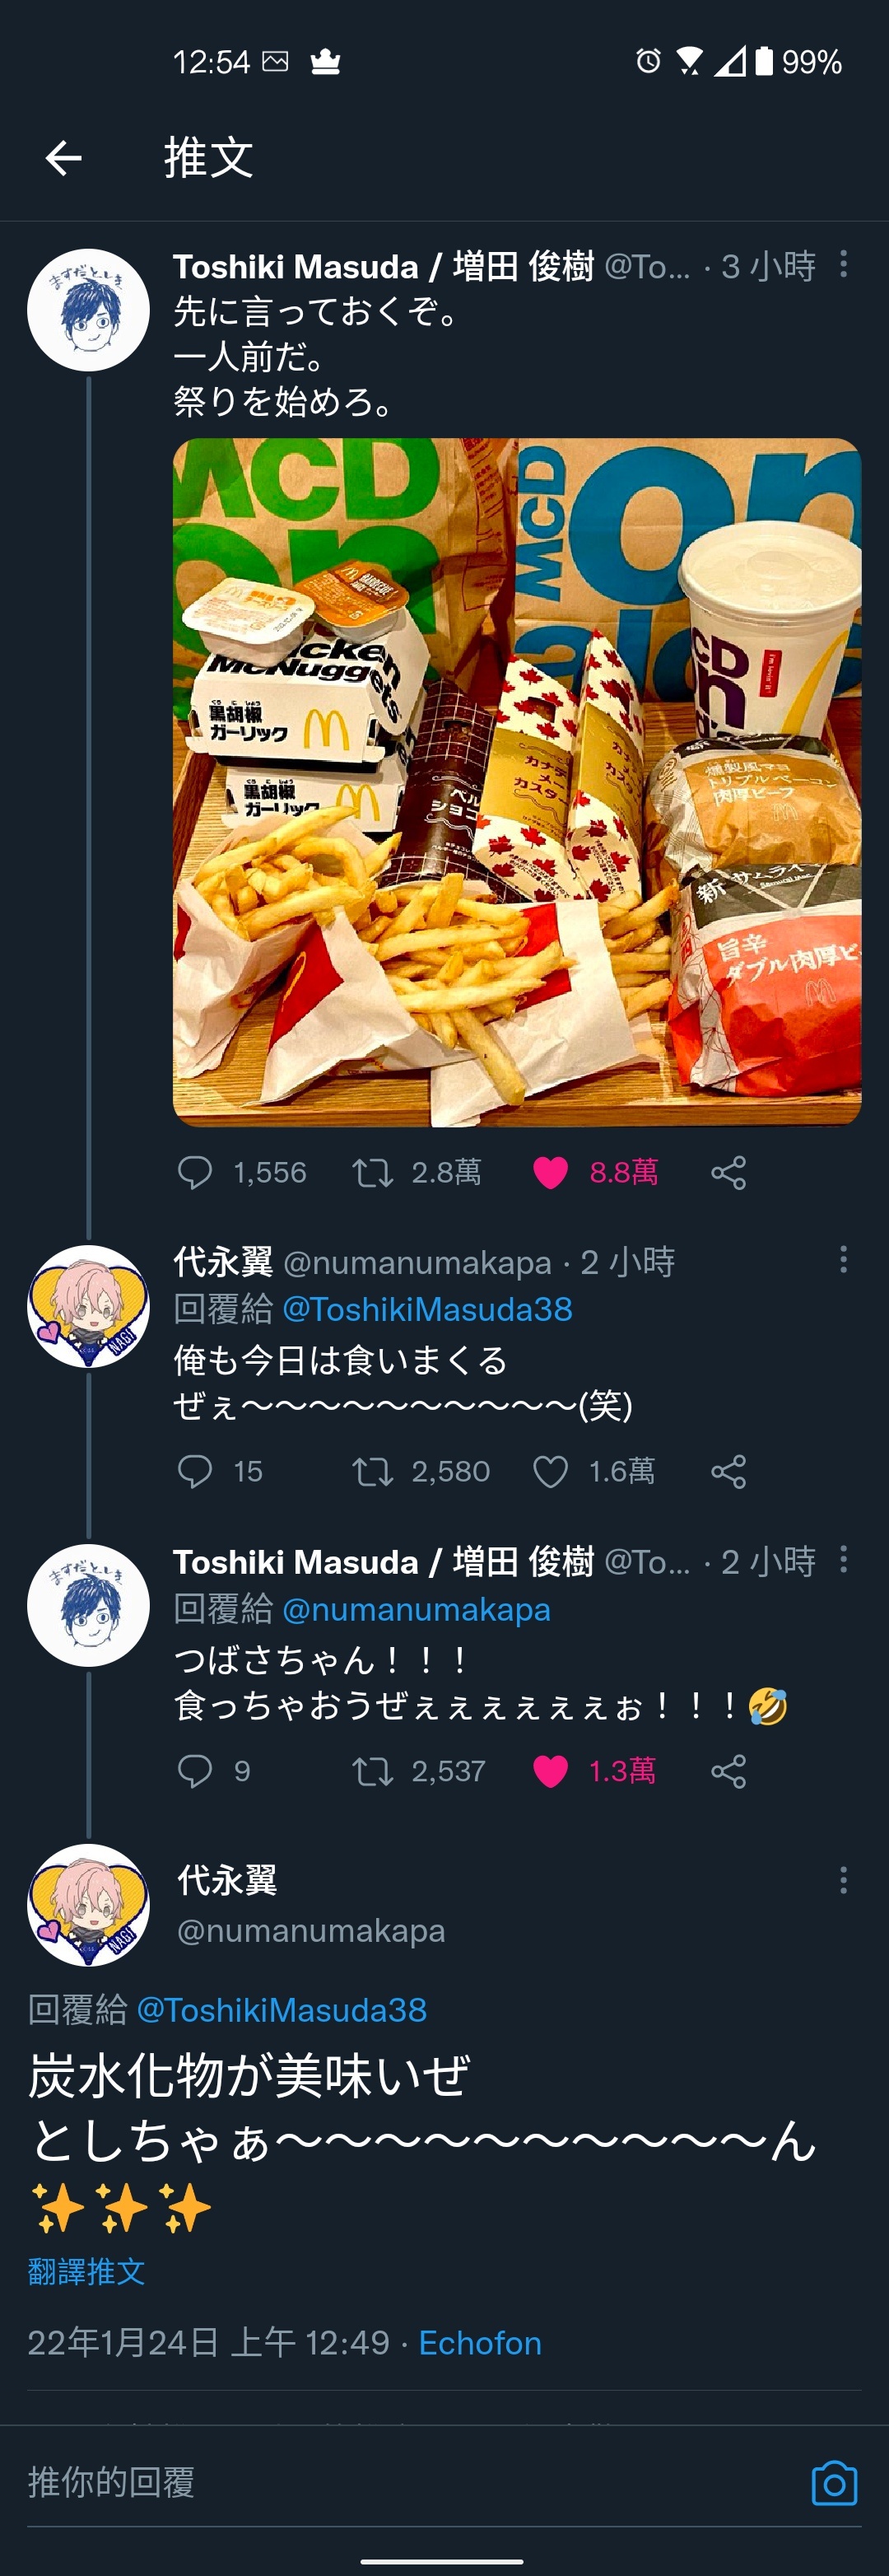The height and width of the screenshot is (2576, 889).
Task: Unlike Toshiki Masuda's reply with 1.3萬 likes
Action: pyautogui.click(x=550, y=1771)
